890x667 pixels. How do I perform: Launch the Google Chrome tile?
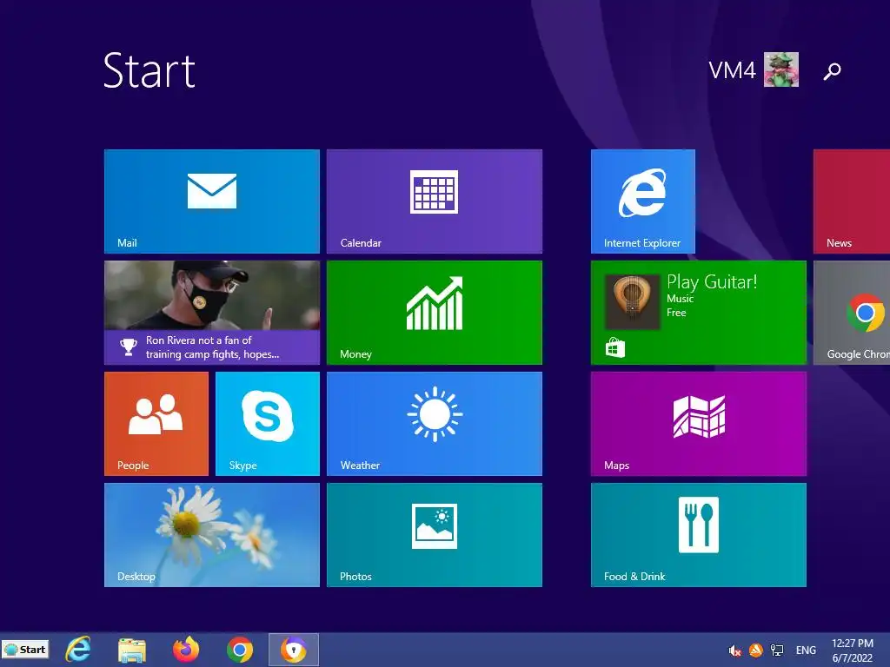pyautogui.click(x=852, y=313)
